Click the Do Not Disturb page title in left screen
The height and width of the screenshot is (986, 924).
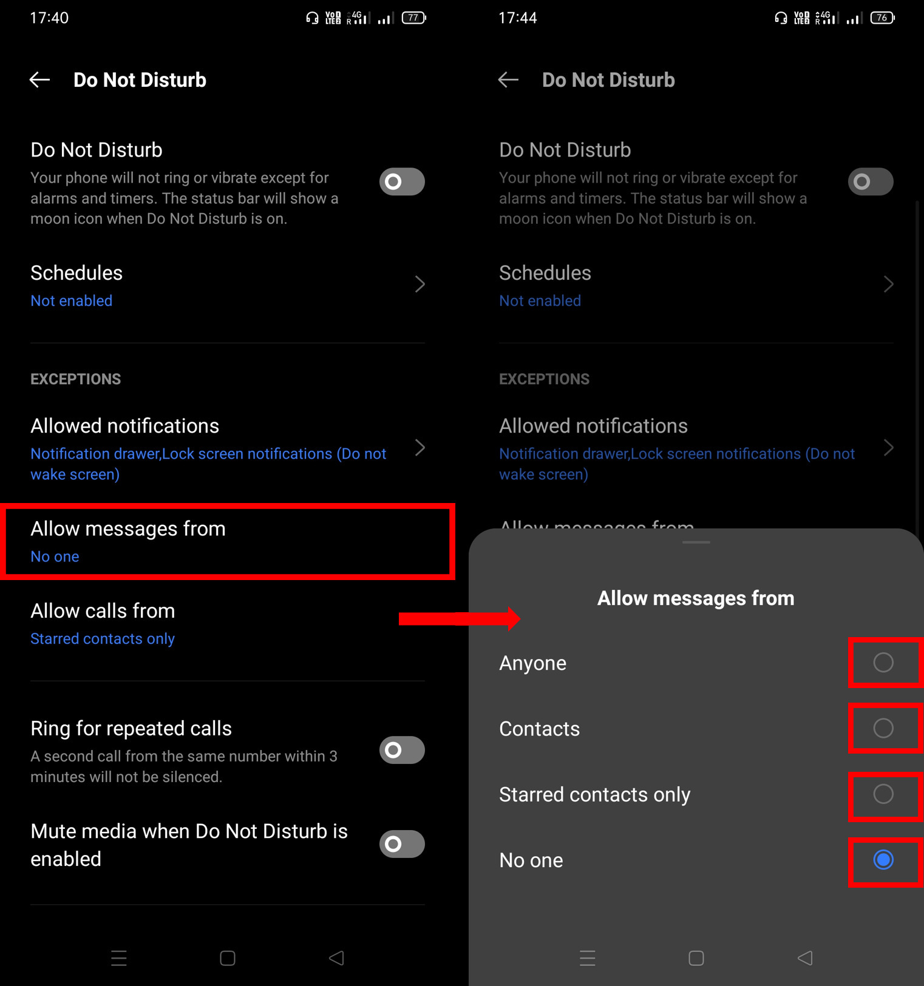coord(140,80)
